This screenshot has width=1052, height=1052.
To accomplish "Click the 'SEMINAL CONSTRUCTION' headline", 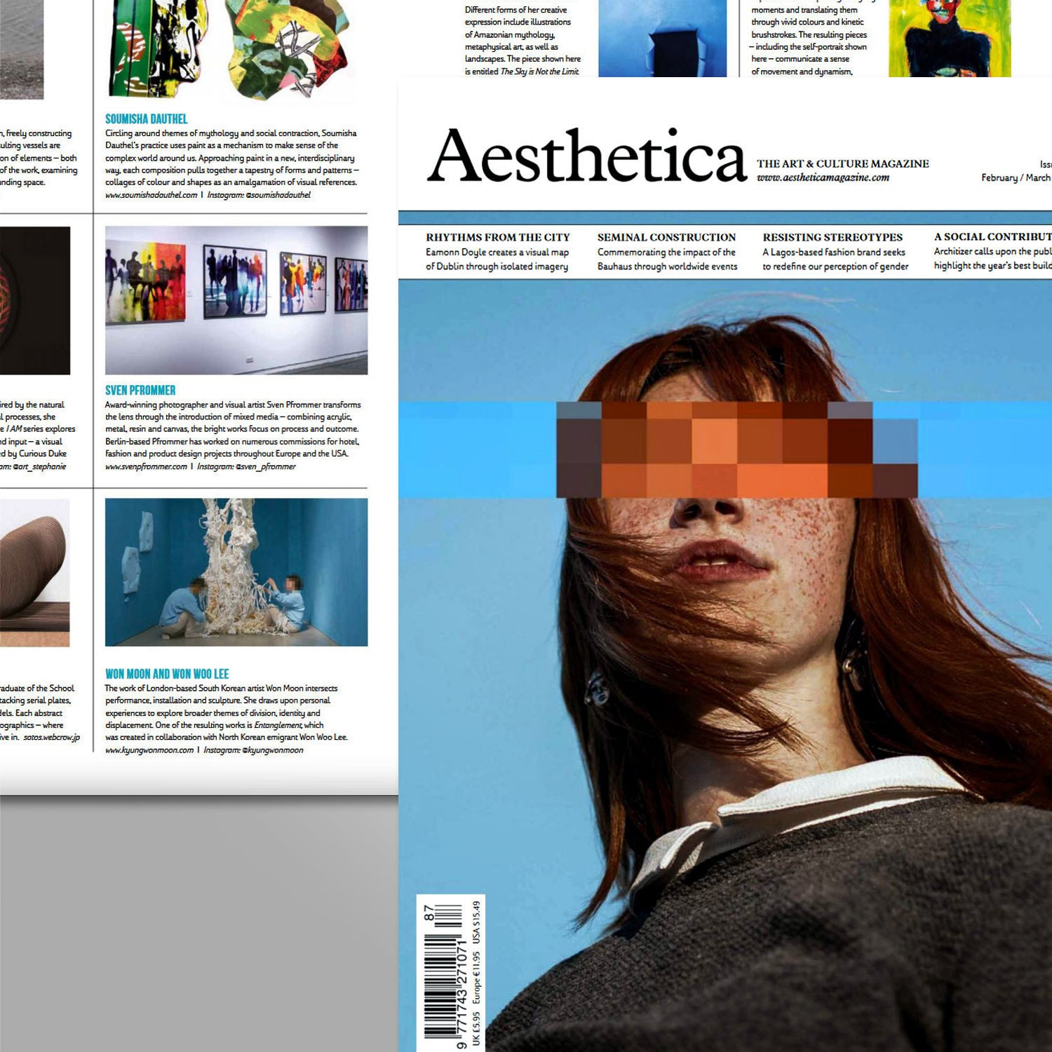I will point(666,238).
